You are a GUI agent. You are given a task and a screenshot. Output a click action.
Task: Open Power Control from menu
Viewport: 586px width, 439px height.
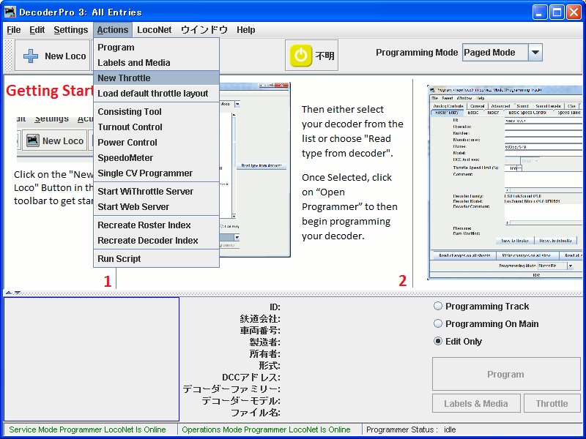click(x=156, y=142)
